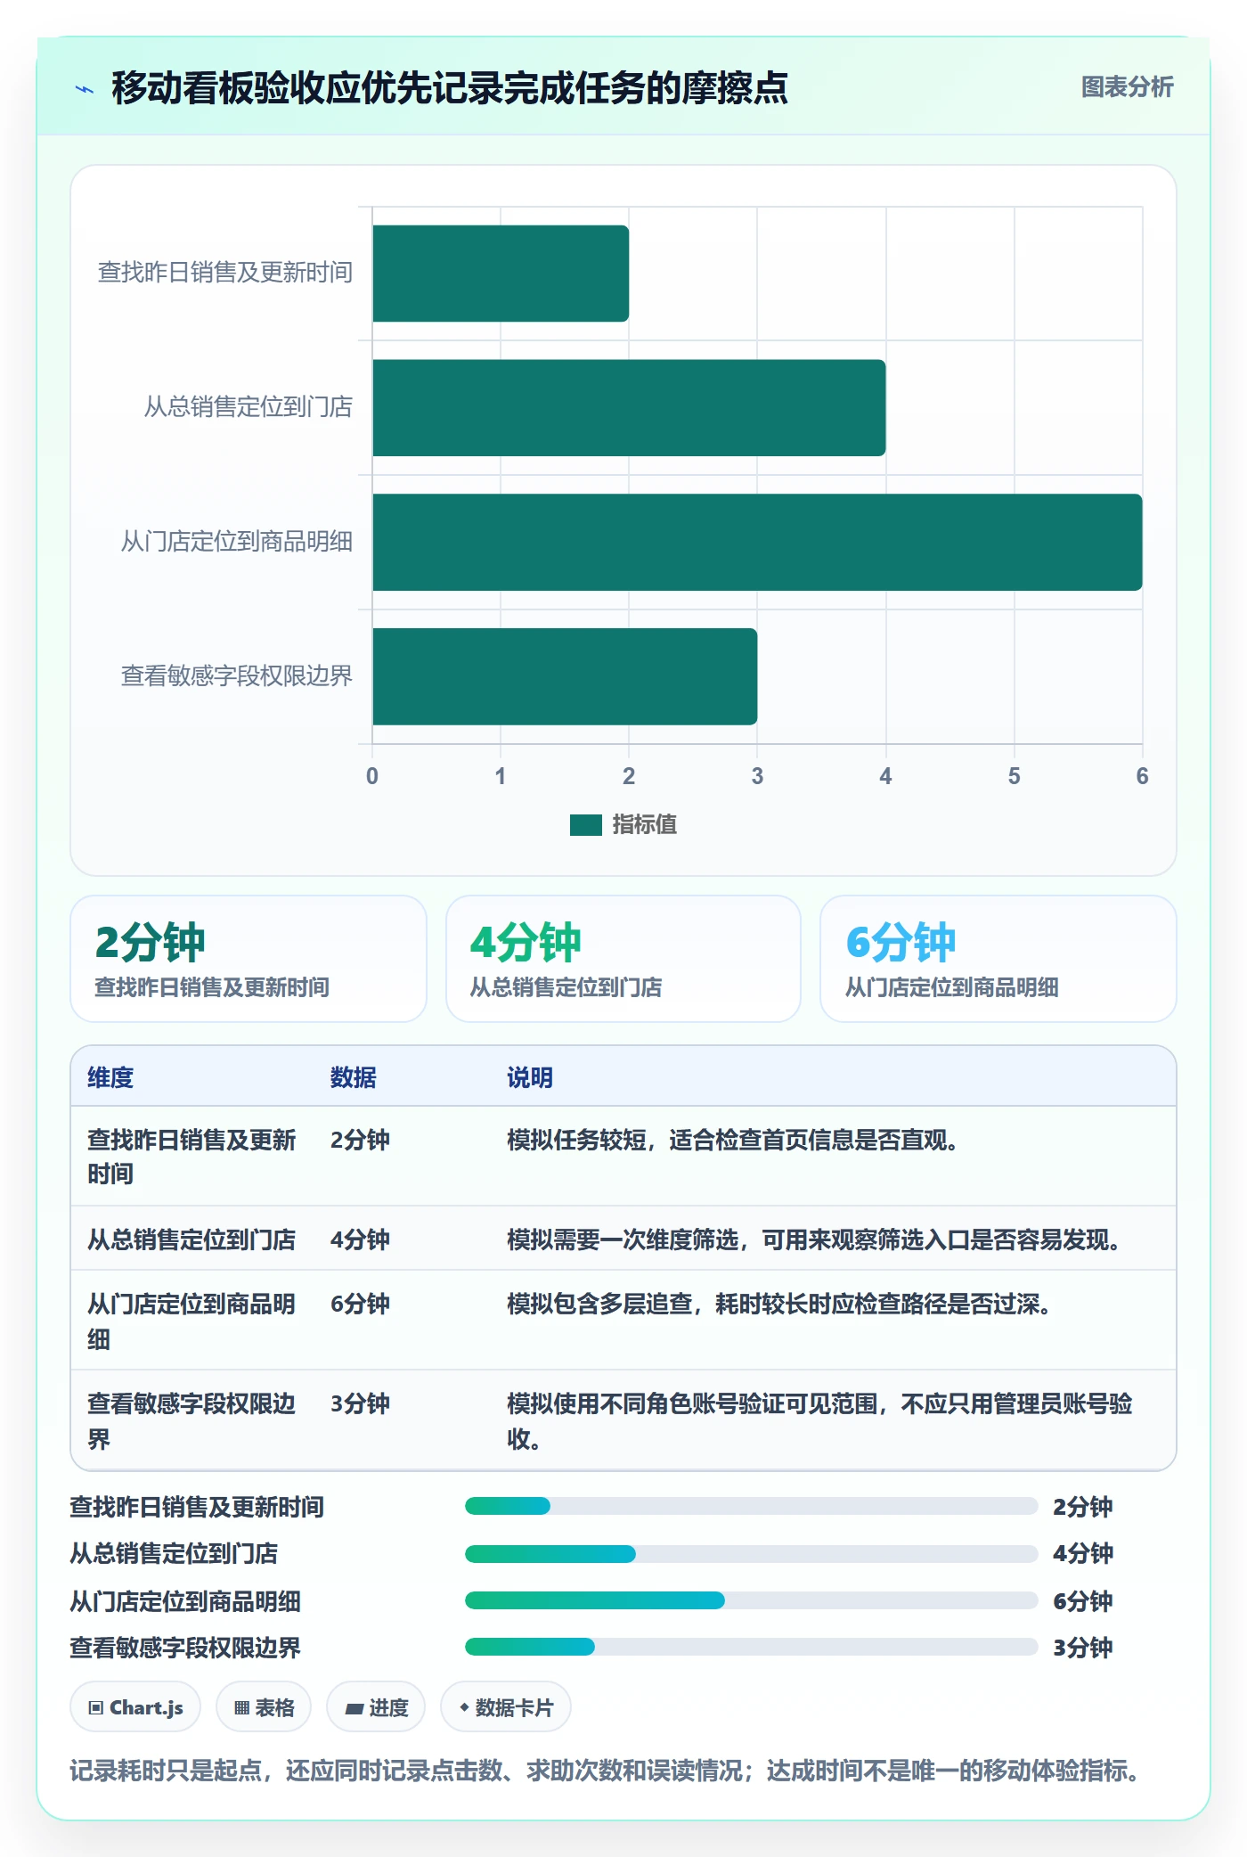Screen dimensions: 1247x1857
Task: Click the 图表分析 label in the header
Action: (x=1127, y=87)
